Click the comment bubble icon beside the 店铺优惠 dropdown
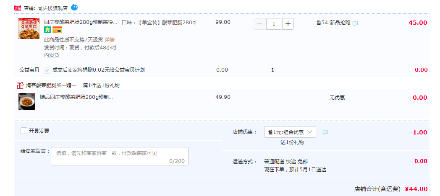The image size is (440, 196). tap(325, 132)
